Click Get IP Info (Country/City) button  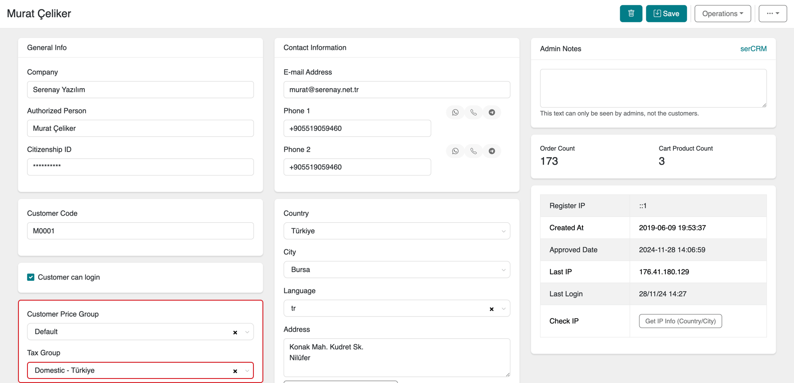pyautogui.click(x=680, y=321)
